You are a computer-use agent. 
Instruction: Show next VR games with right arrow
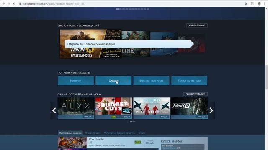click(x=211, y=110)
